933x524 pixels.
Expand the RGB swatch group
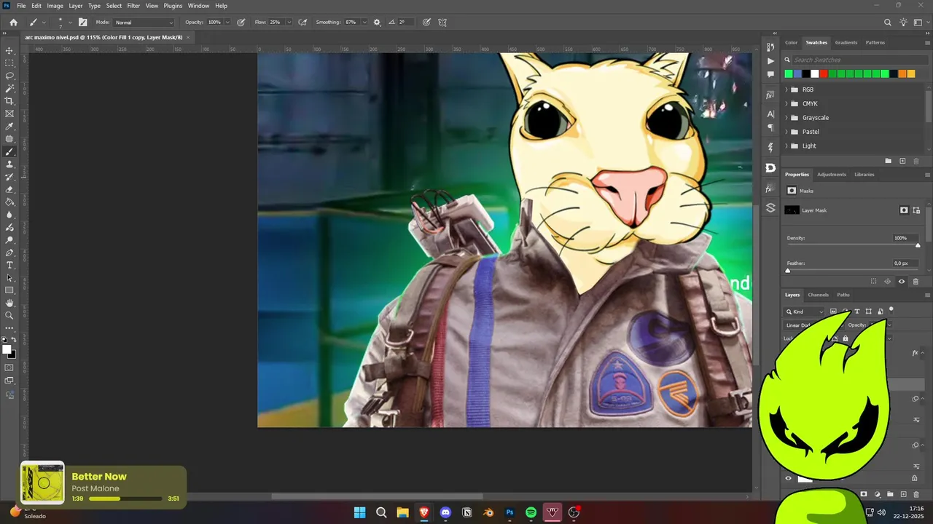coord(786,90)
